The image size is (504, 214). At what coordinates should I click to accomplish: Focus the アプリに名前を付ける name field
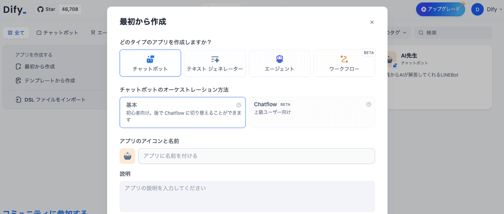pyautogui.click(x=257, y=156)
